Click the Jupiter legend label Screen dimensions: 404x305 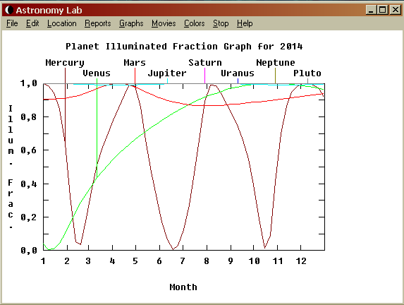(167, 73)
